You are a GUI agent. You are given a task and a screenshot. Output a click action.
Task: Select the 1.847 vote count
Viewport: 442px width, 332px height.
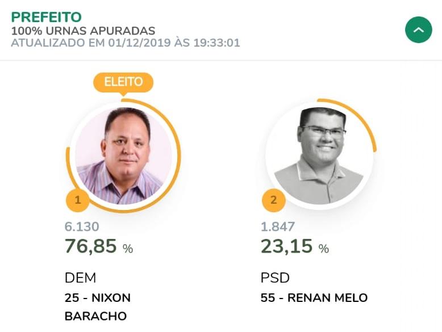tap(278, 227)
